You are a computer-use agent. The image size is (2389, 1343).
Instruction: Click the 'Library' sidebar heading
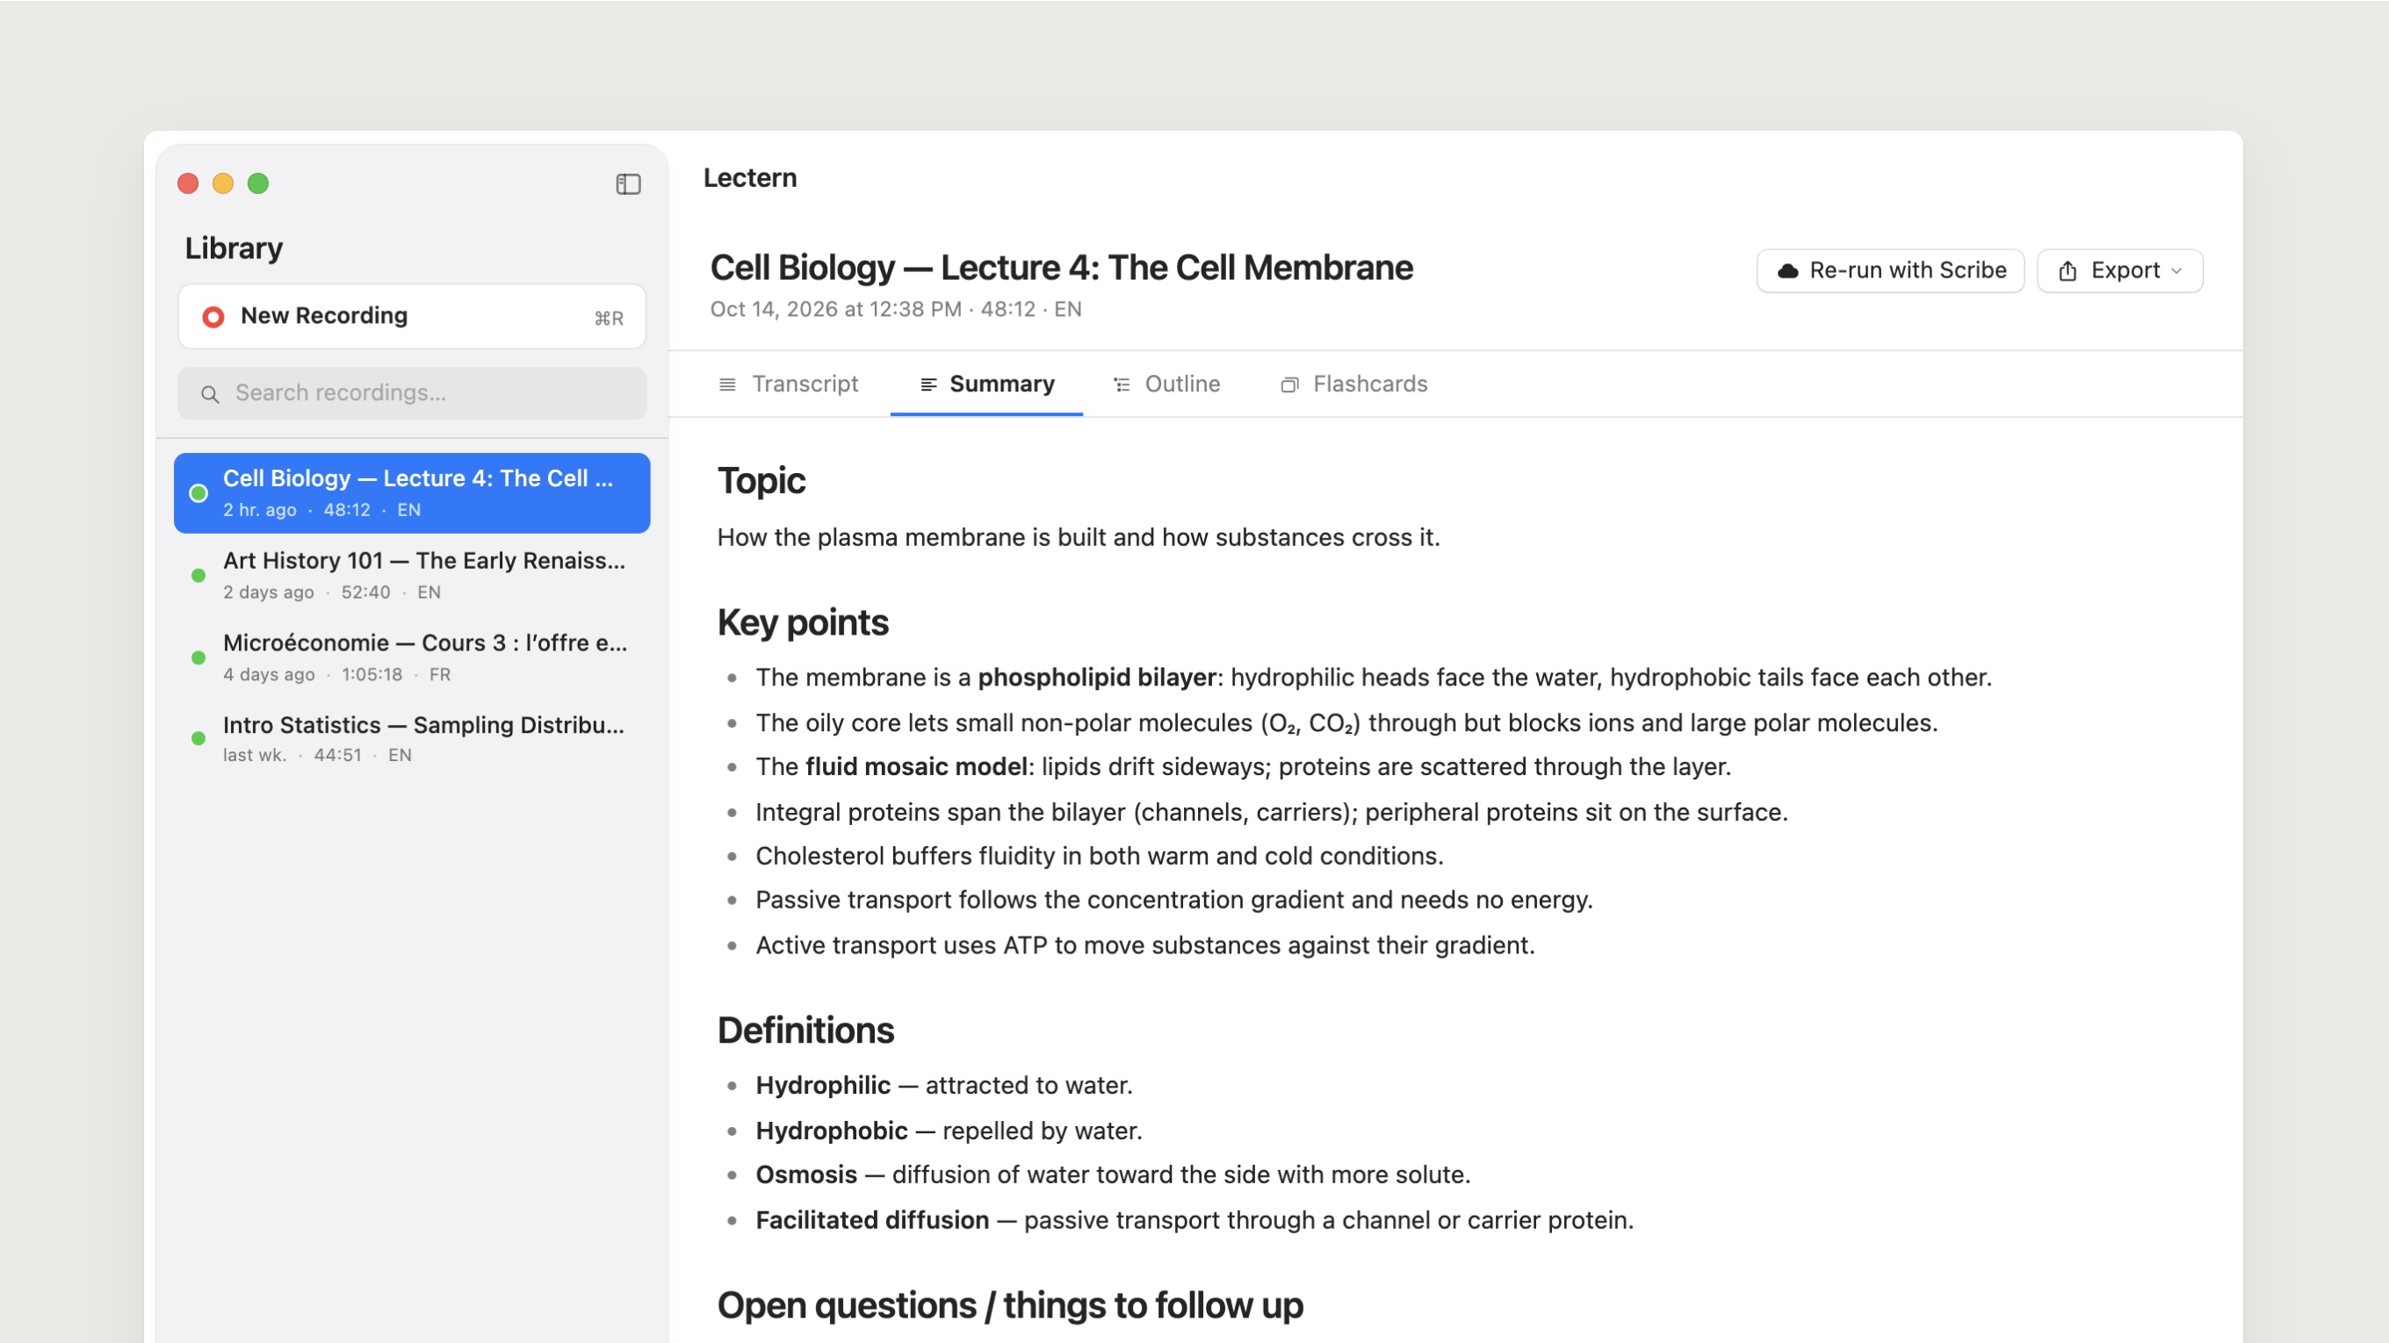234,248
